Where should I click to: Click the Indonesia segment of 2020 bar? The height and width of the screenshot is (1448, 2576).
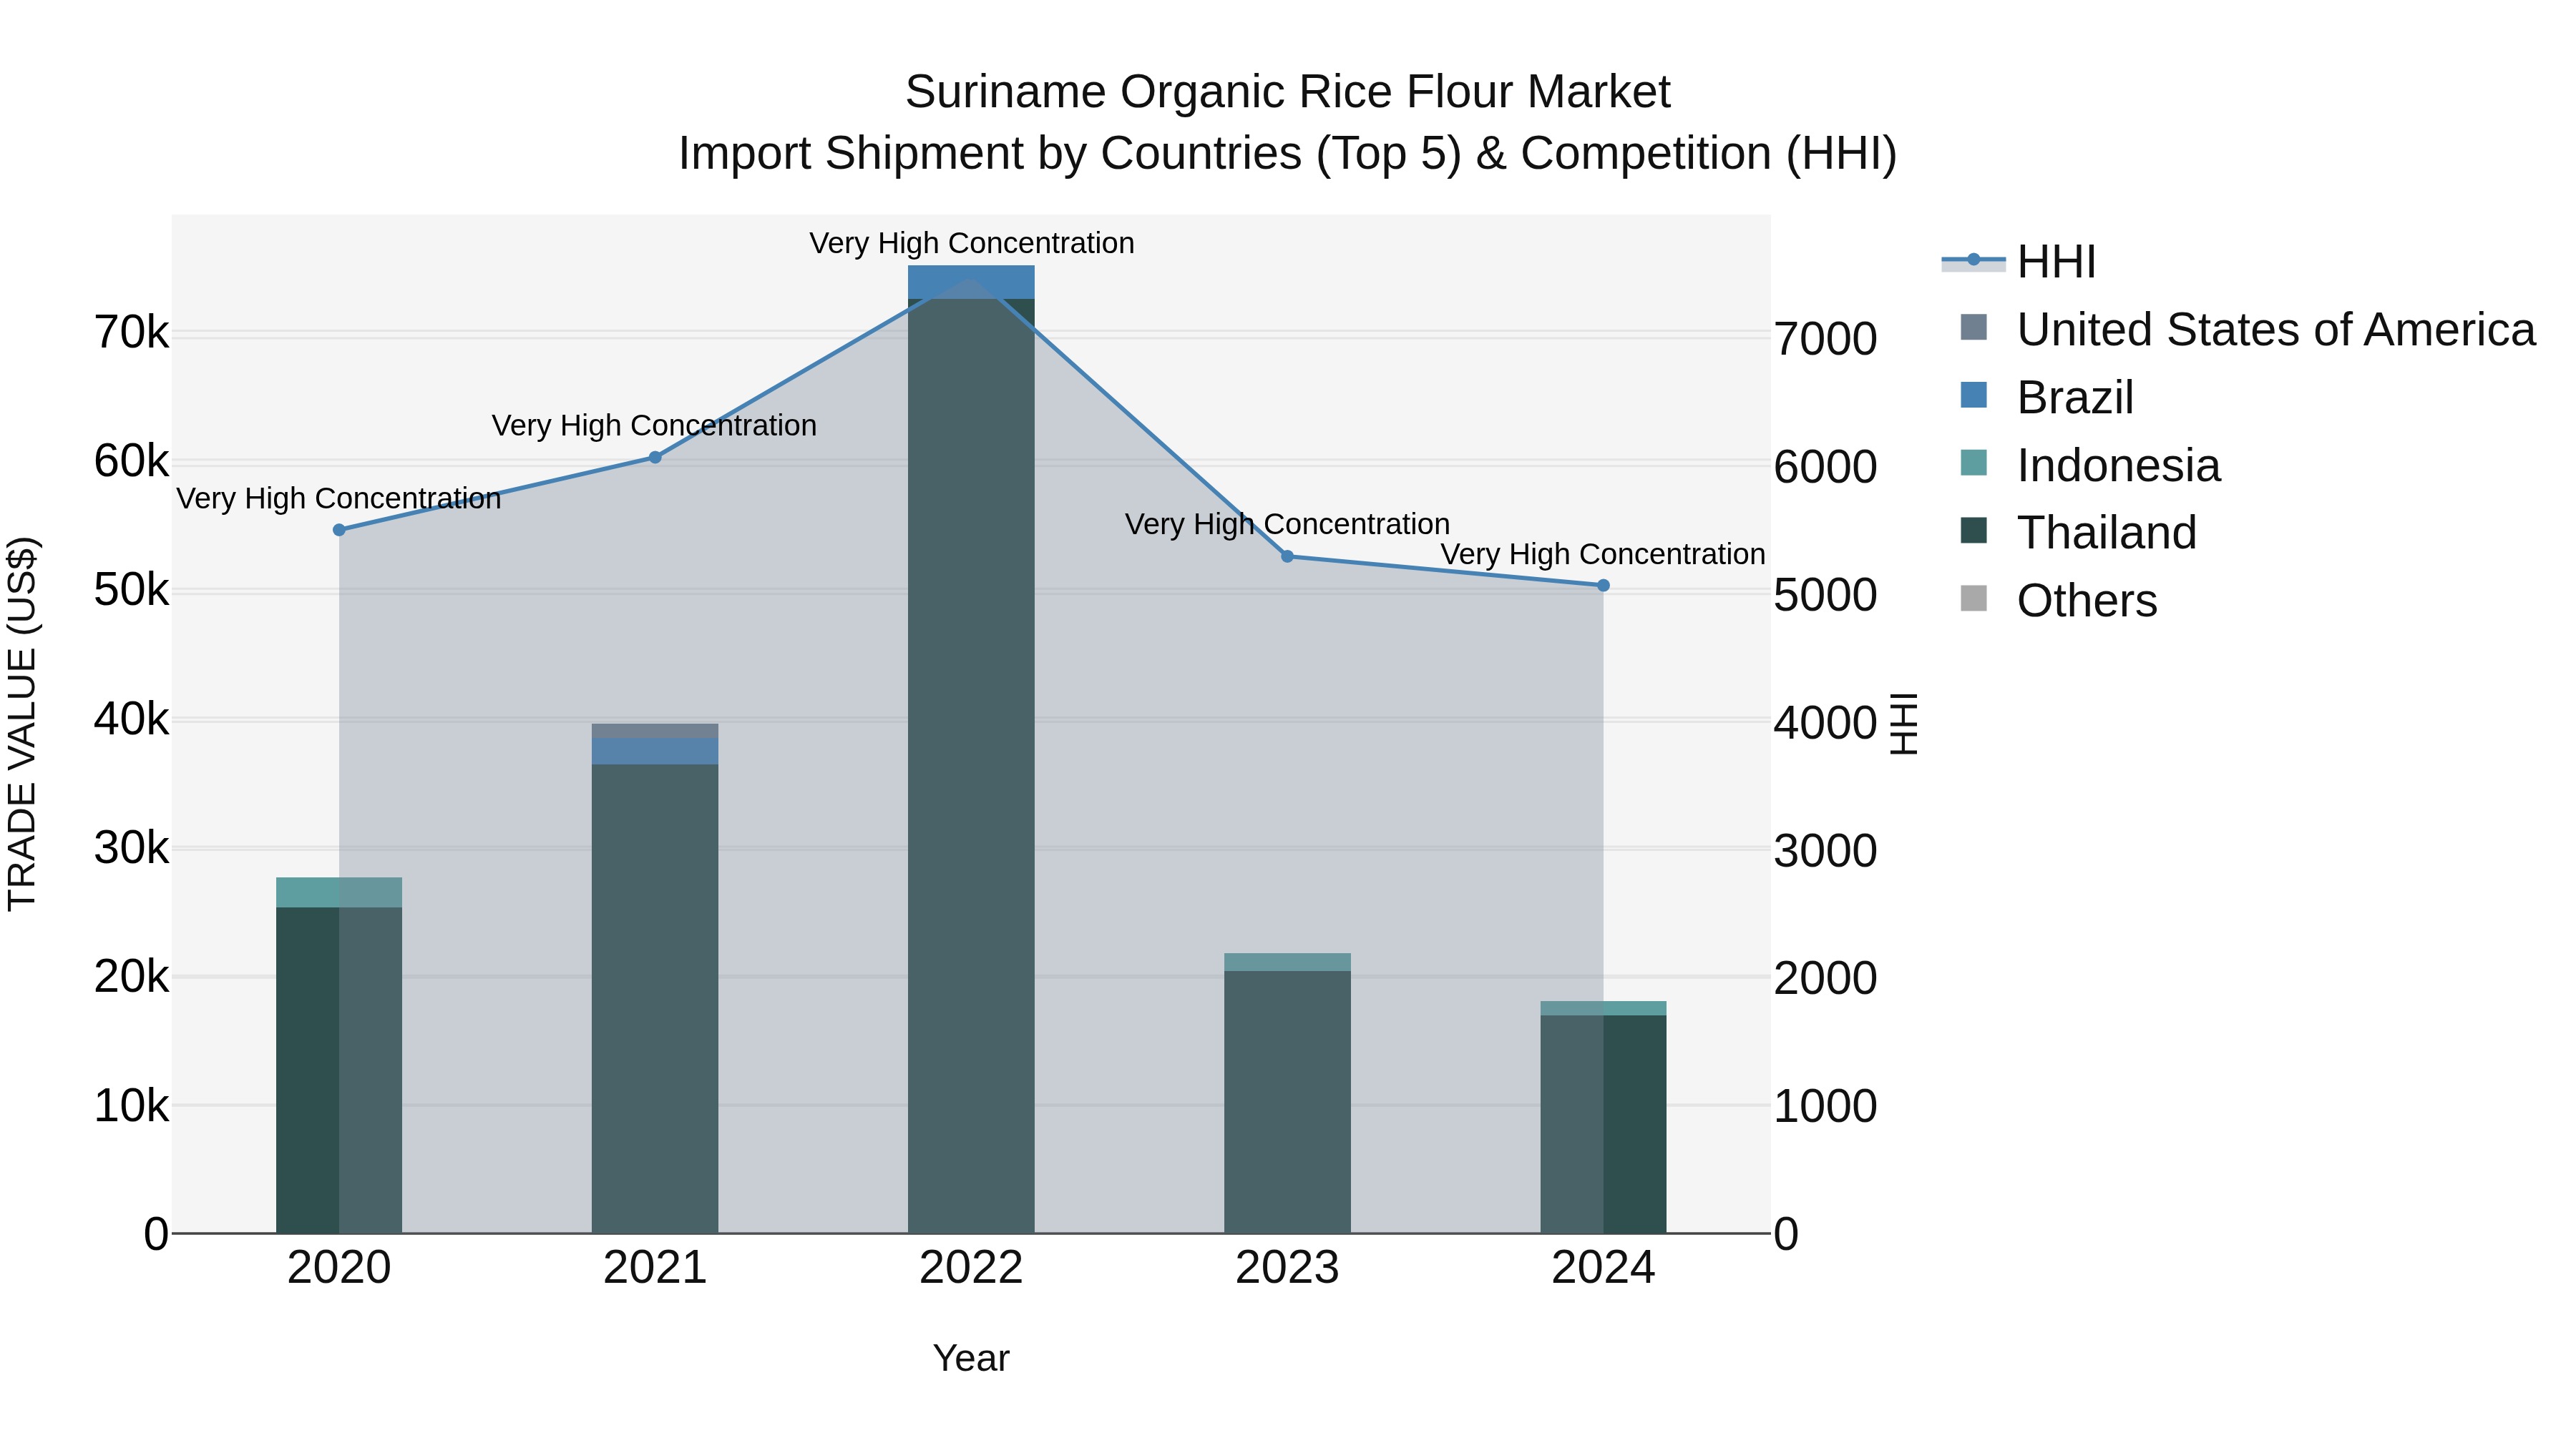(x=339, y=892)
